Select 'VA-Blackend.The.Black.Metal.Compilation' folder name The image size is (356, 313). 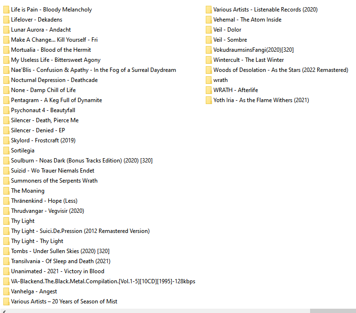click(103, 281)
